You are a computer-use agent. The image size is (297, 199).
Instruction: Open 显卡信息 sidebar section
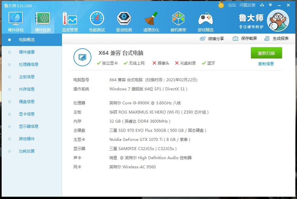(x=32, y=114)
